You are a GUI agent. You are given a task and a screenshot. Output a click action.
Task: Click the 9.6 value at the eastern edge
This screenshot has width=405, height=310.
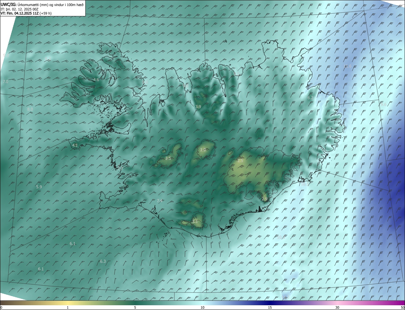(x=383, y=105)
